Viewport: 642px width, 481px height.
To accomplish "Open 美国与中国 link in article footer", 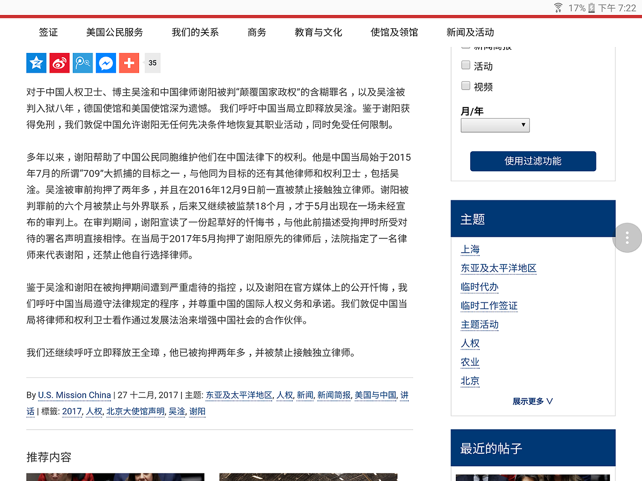I will [x=376, y=395].
